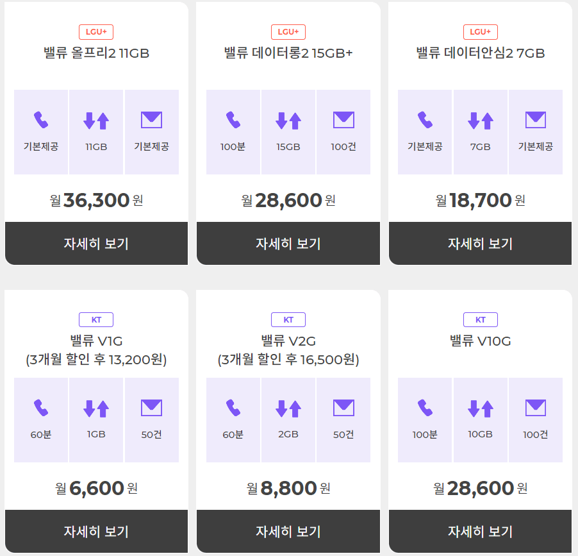This screenshot has height=556, width=578.
Task: Select the KT badge above 밸류 V1G
Action: (96, 319)
